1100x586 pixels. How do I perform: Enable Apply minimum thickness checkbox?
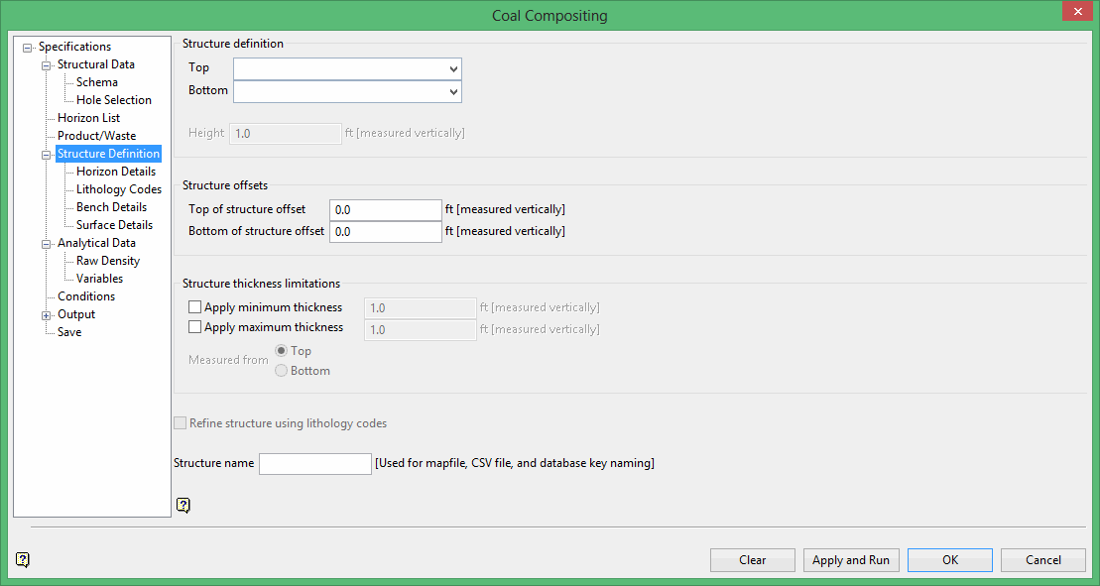pos(194,307)
